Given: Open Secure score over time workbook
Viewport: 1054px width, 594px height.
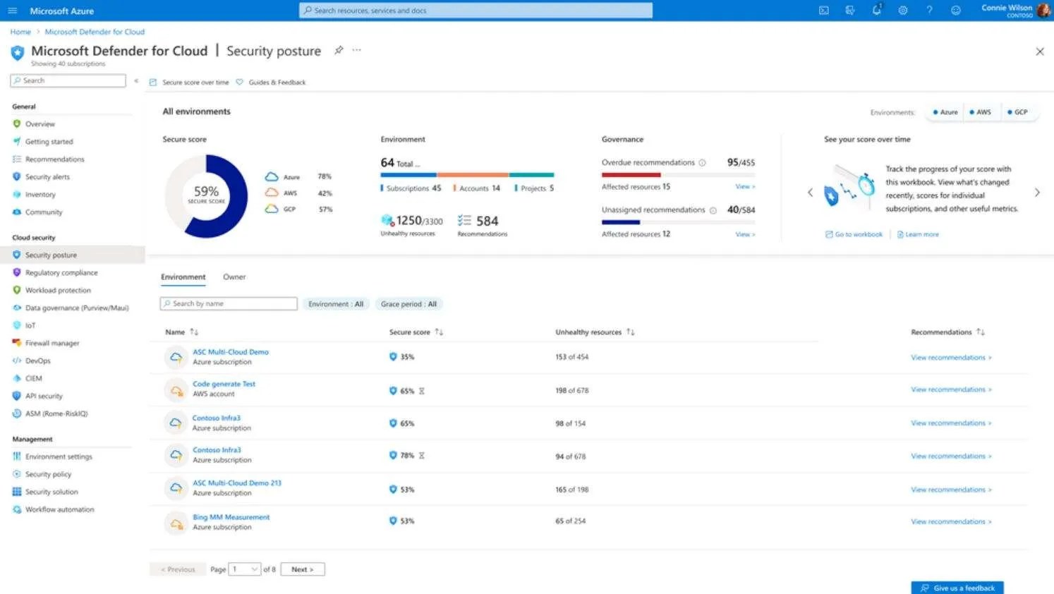Looking at the screenshot, I should coord(189,83).
